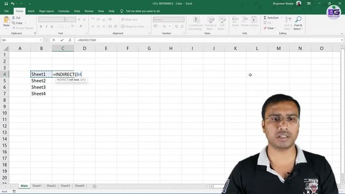Open the font name combo box
The width and height of the screenshot is (345, 194).
(52, 19)
